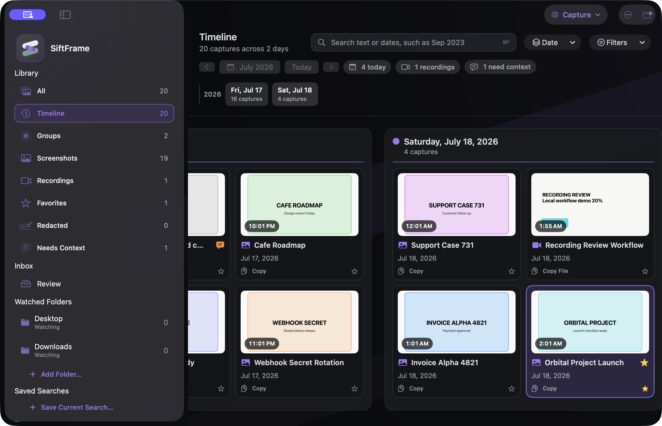Star the Webhook Secret Rotation capture

355,389
